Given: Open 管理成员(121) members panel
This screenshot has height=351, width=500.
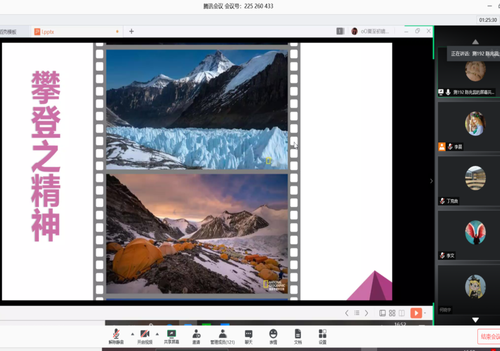Looking at the screenshot, I should click(x=222, y=336).
